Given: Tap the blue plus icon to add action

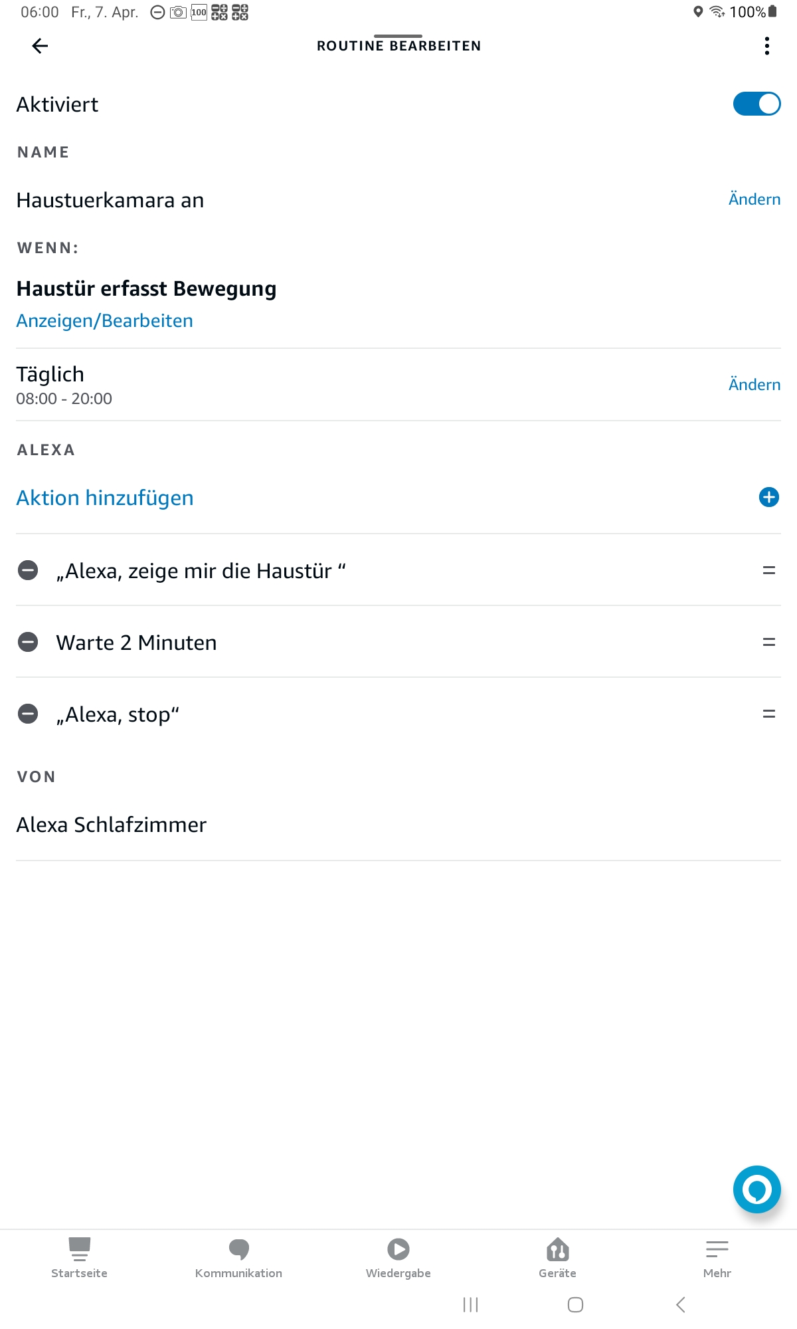Looking at the screenshot, I should [x=768, y=497].
